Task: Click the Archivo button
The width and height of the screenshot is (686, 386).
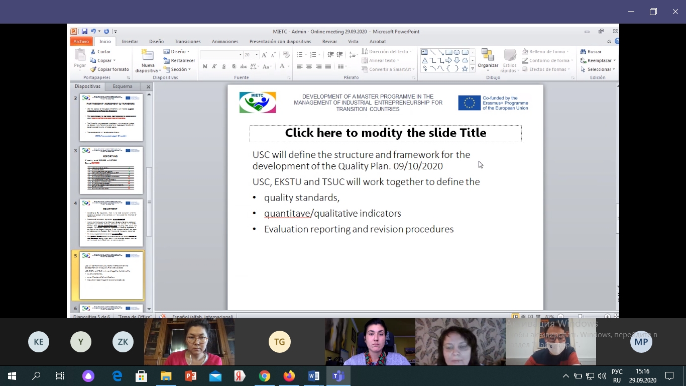Action: pyautogui.click(x=81, y=42)
